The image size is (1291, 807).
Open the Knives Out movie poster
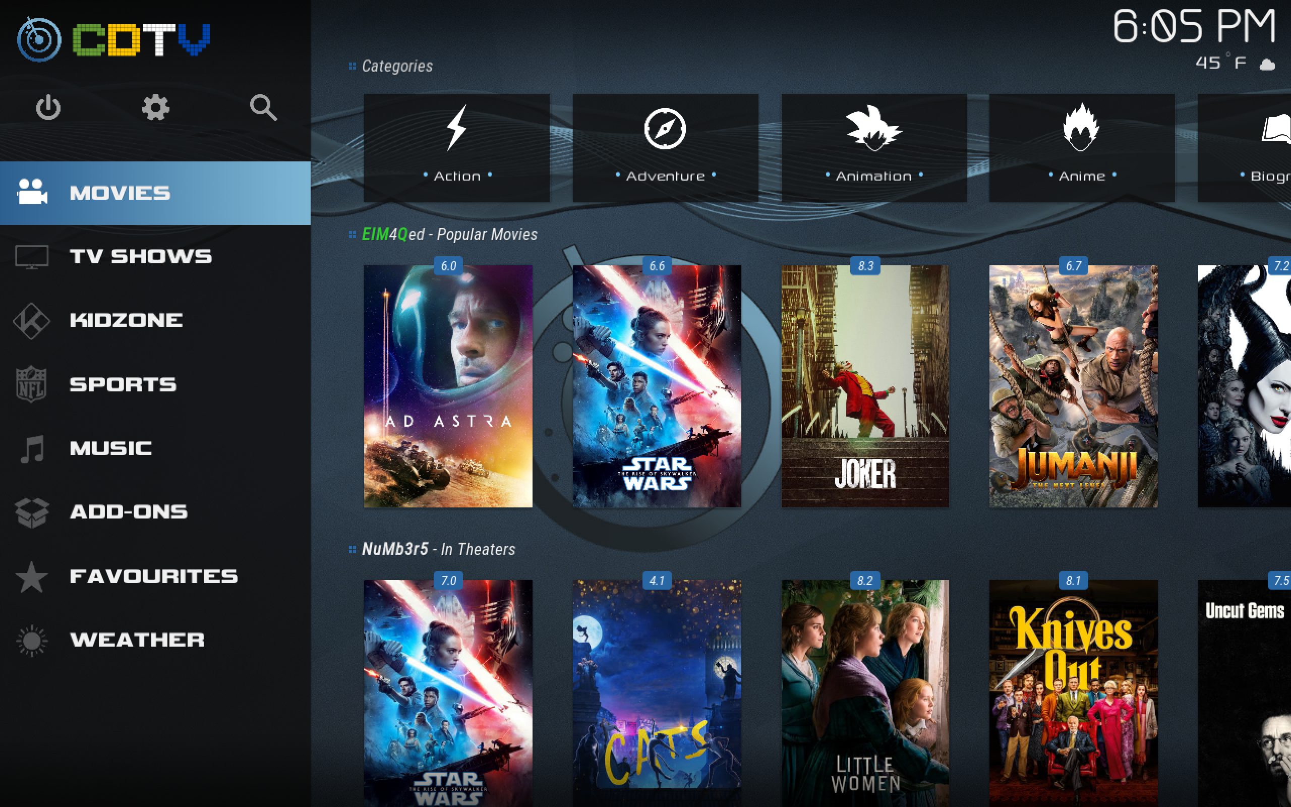tap(1073, 694)
